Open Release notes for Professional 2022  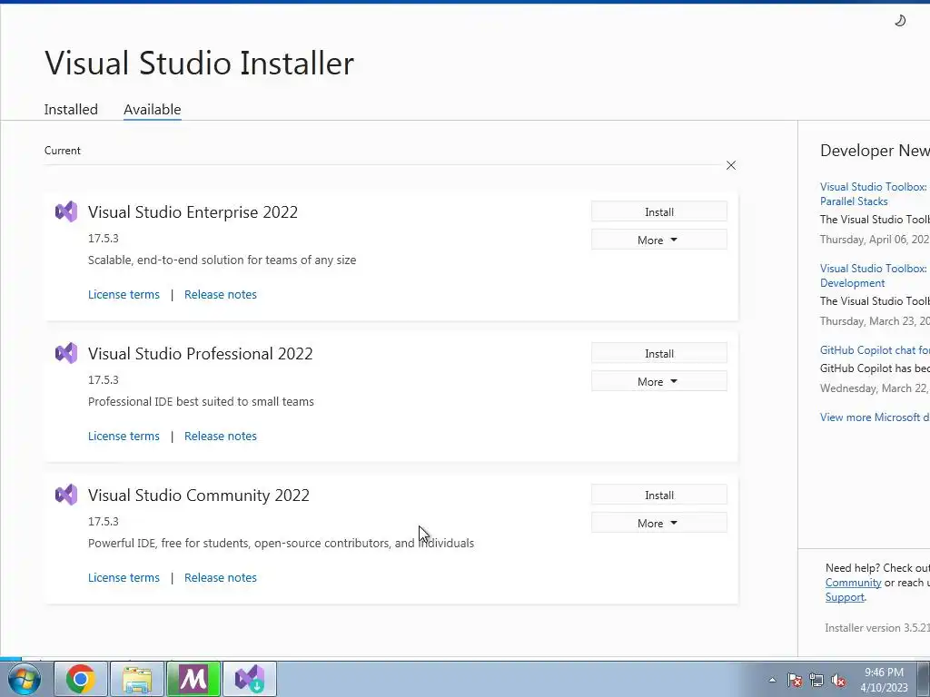(x=221, y=436)
